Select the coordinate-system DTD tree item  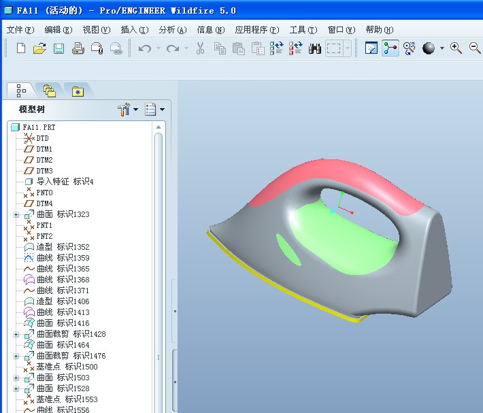coord(36,138)
